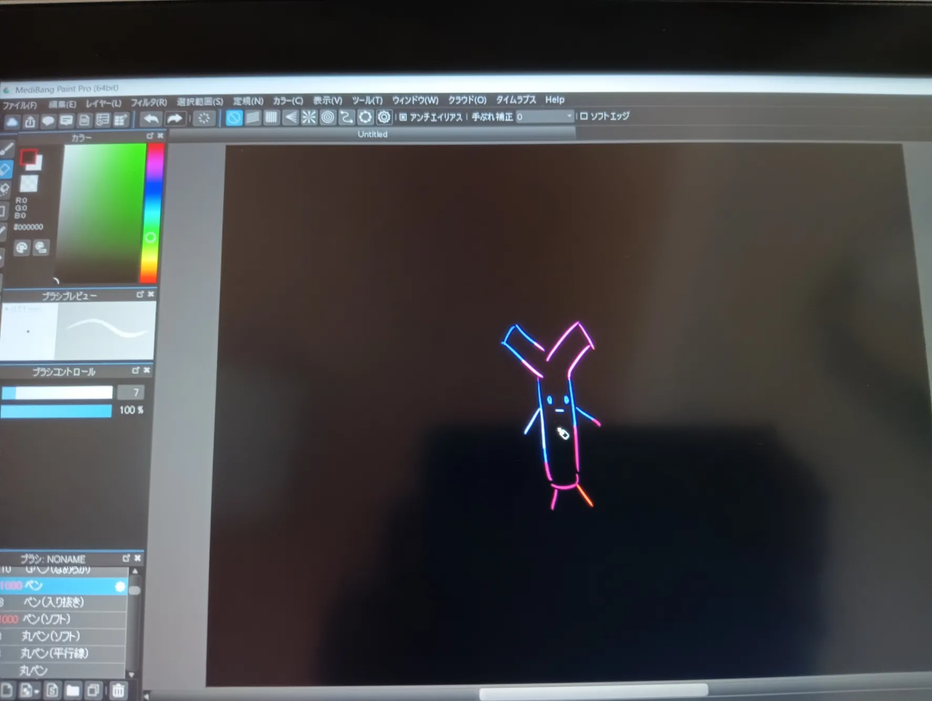Open the 定規(N) menu
The width and height of the screenshot is (932, 701).
[x=248, y=101]
